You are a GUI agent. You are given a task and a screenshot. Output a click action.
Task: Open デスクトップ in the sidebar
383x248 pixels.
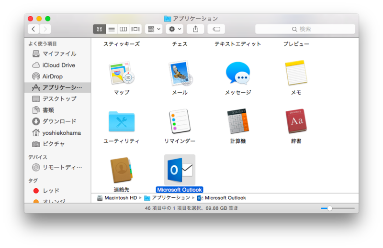(57, 99)
